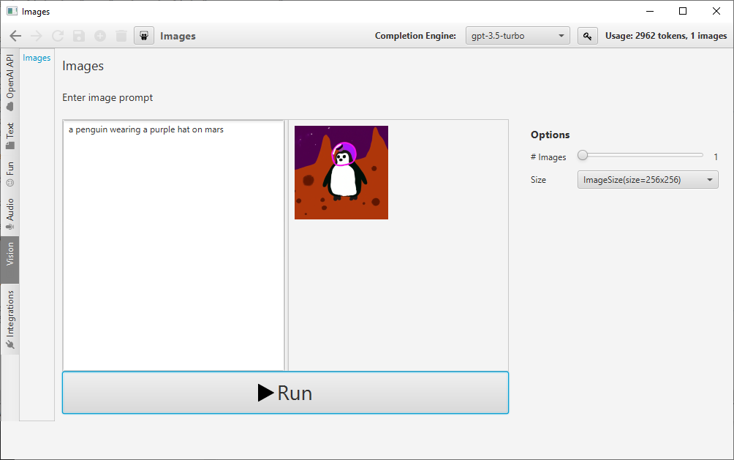
Task: Close the Images window
Action: pyautogui.click(x=716, y=11)
